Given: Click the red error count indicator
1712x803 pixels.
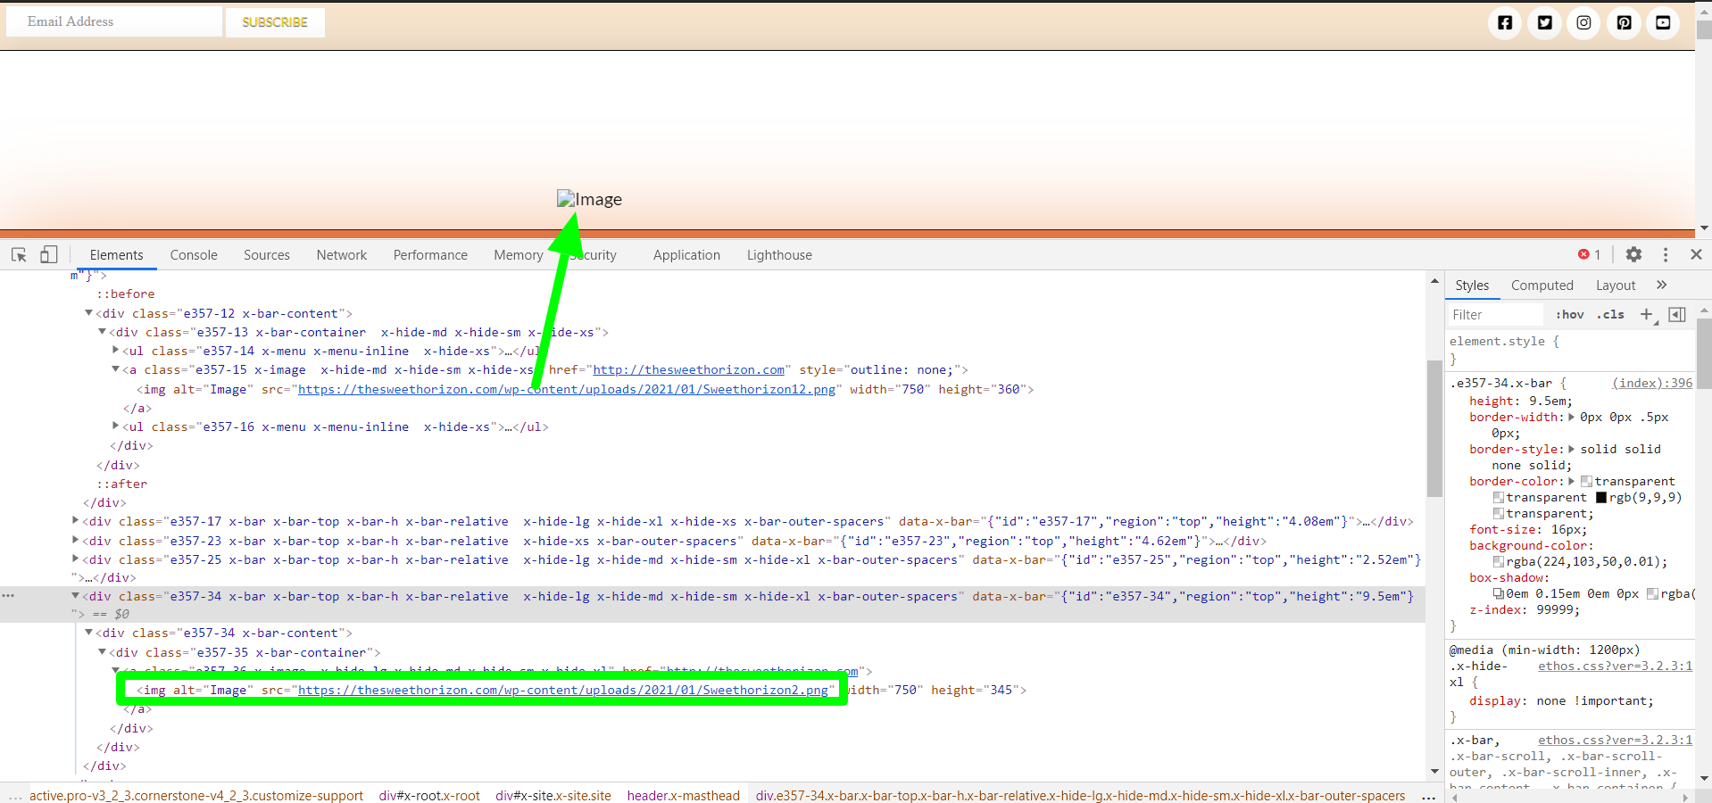Looking at the screenshot, I should click(x=1589, y=254).
